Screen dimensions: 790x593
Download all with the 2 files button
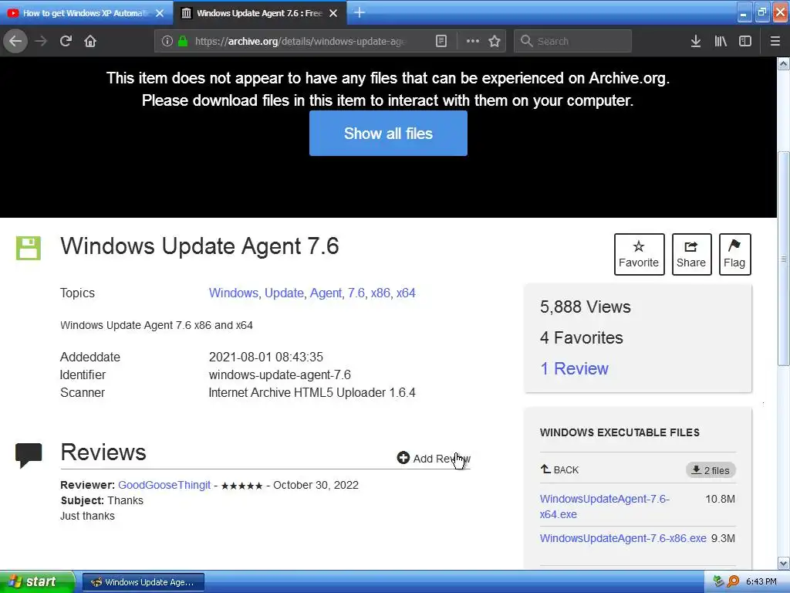point(711,470)
